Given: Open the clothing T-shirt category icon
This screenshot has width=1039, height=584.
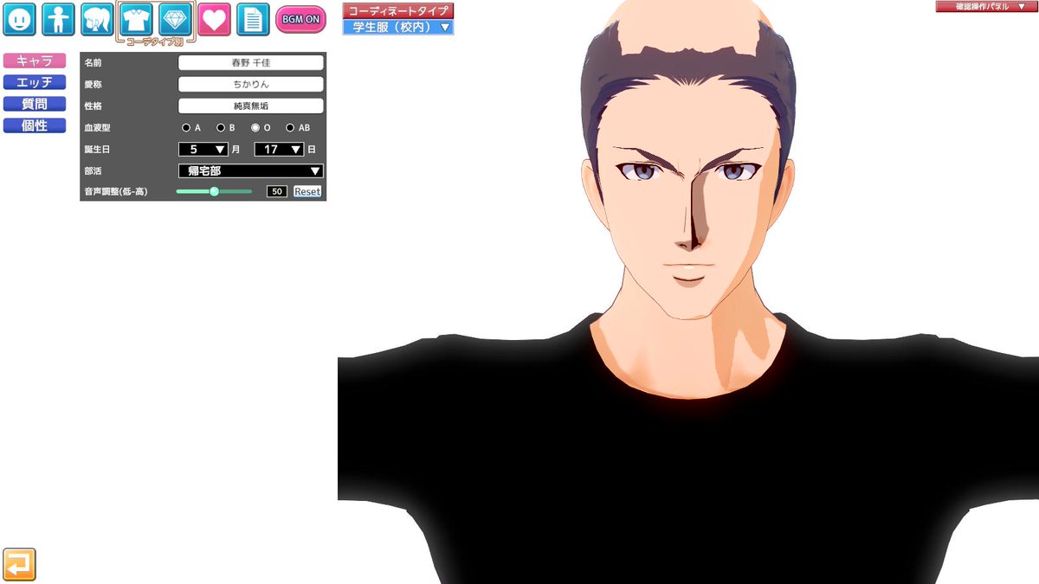Looking at the screenshot, I should [x=137, y=19].
